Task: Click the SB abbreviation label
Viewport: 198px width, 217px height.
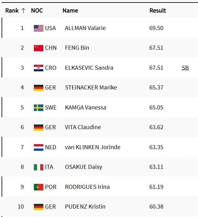Action: point(185,68)
